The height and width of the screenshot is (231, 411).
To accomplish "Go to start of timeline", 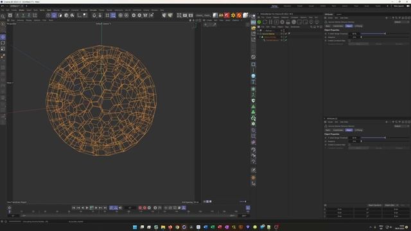I will point(73,208).
